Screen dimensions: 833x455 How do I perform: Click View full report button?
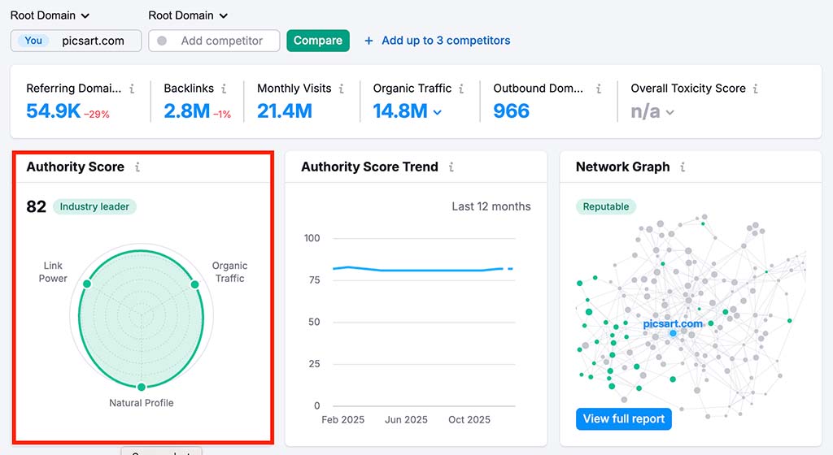pos(624,419)
